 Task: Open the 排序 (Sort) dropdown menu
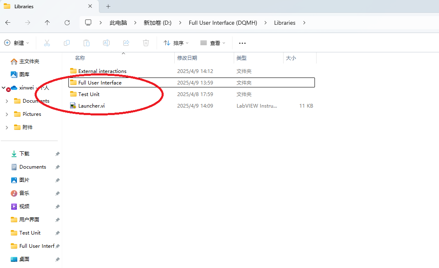click(x=176, y=43)
